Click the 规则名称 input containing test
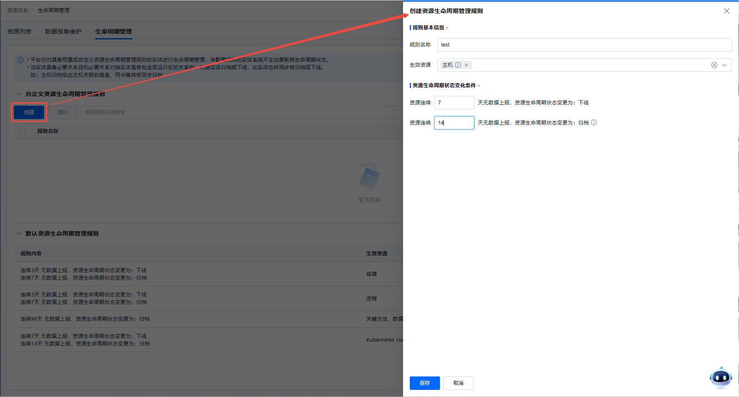 (584, 45)
